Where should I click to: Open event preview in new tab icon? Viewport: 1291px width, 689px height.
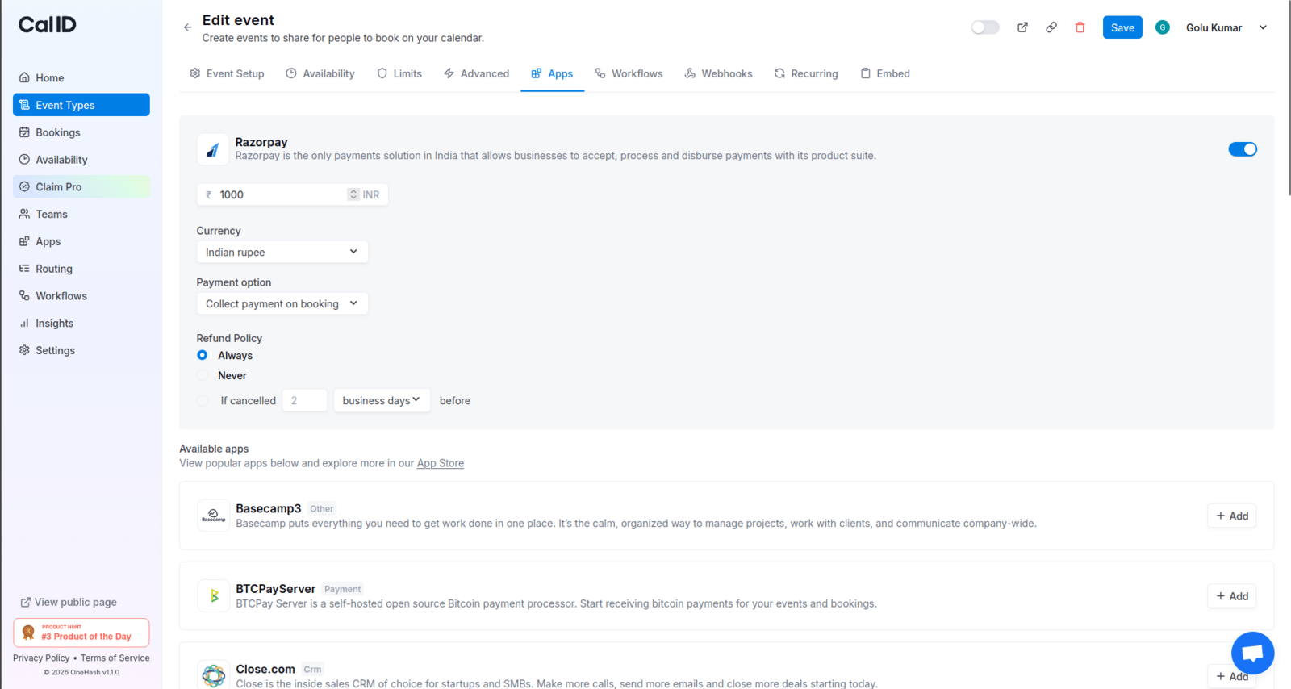point(1022,27)
